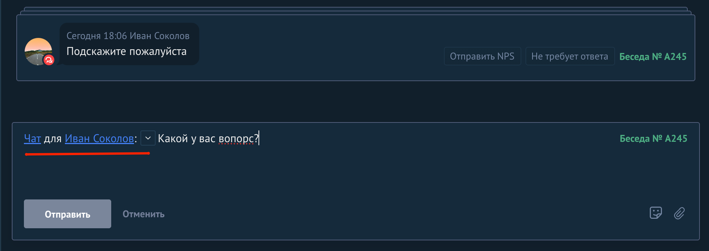This screenshot has height=251, width=709.
Task: Follow the Чат channel link
Action: click(x=32, y=138)
